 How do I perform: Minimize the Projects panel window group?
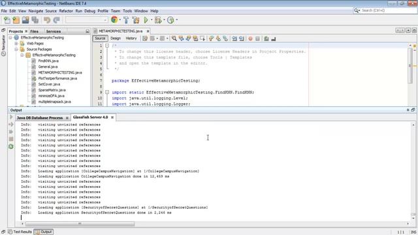(x=88, y=31)
